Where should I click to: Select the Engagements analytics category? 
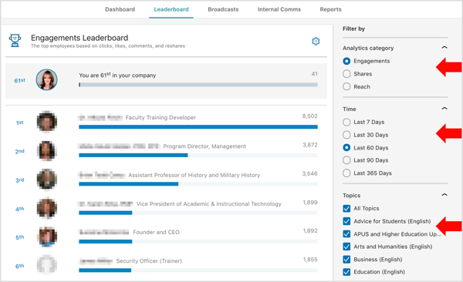pos(346,61)
